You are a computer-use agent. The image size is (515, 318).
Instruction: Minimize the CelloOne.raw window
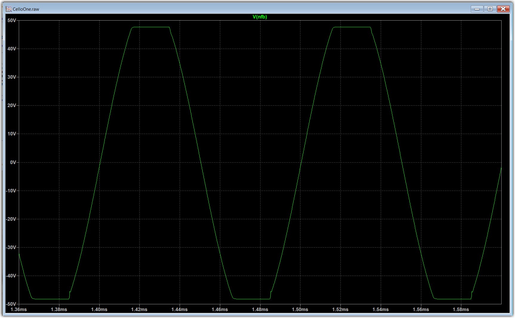point(477,9)
